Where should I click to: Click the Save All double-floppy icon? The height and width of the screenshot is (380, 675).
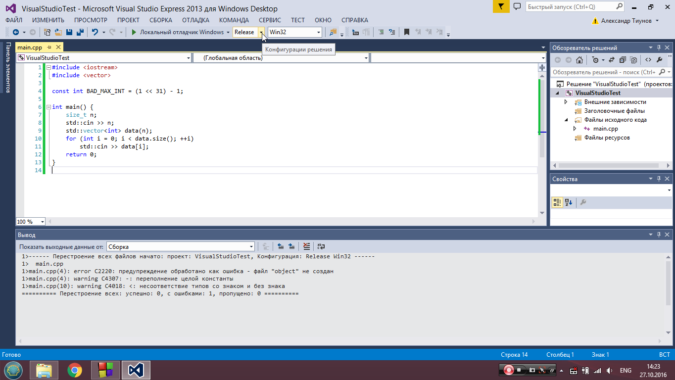tap(79, 32)
